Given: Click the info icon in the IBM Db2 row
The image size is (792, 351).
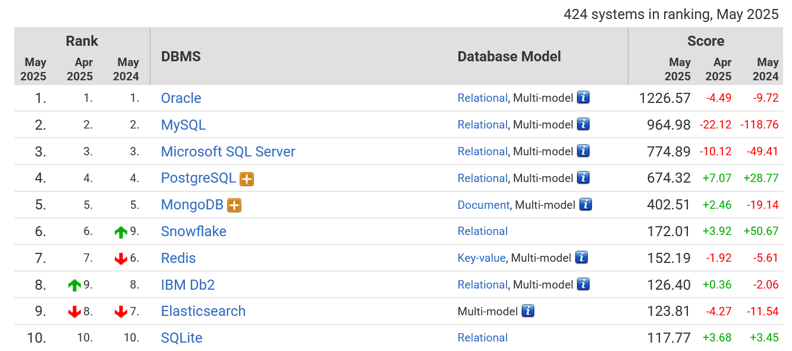Looking at the screenshot, I should [x=583, y=284].
